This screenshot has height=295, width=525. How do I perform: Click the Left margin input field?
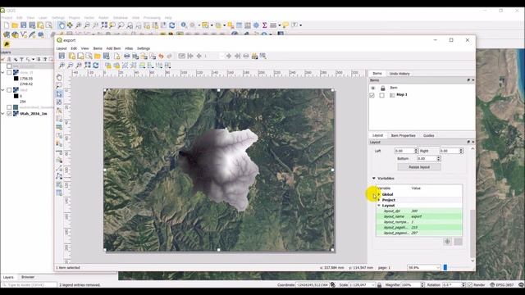404,151
